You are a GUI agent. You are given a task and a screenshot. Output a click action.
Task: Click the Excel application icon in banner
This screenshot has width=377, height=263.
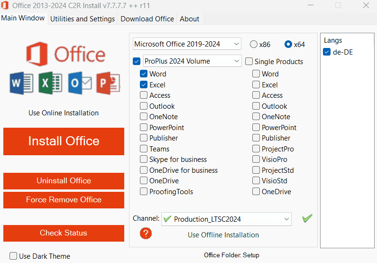(x=50, y=83)
